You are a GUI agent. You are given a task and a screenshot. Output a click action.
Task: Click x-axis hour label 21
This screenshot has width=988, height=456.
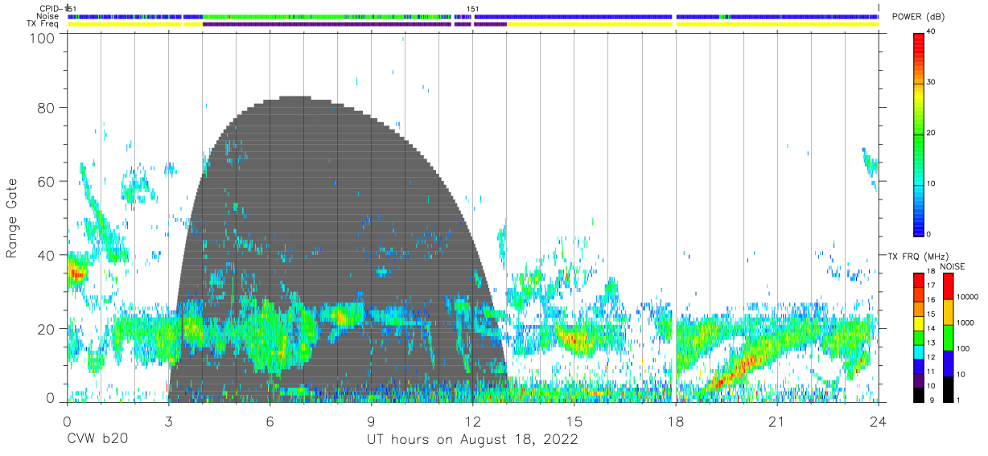[x=777, y=422]
